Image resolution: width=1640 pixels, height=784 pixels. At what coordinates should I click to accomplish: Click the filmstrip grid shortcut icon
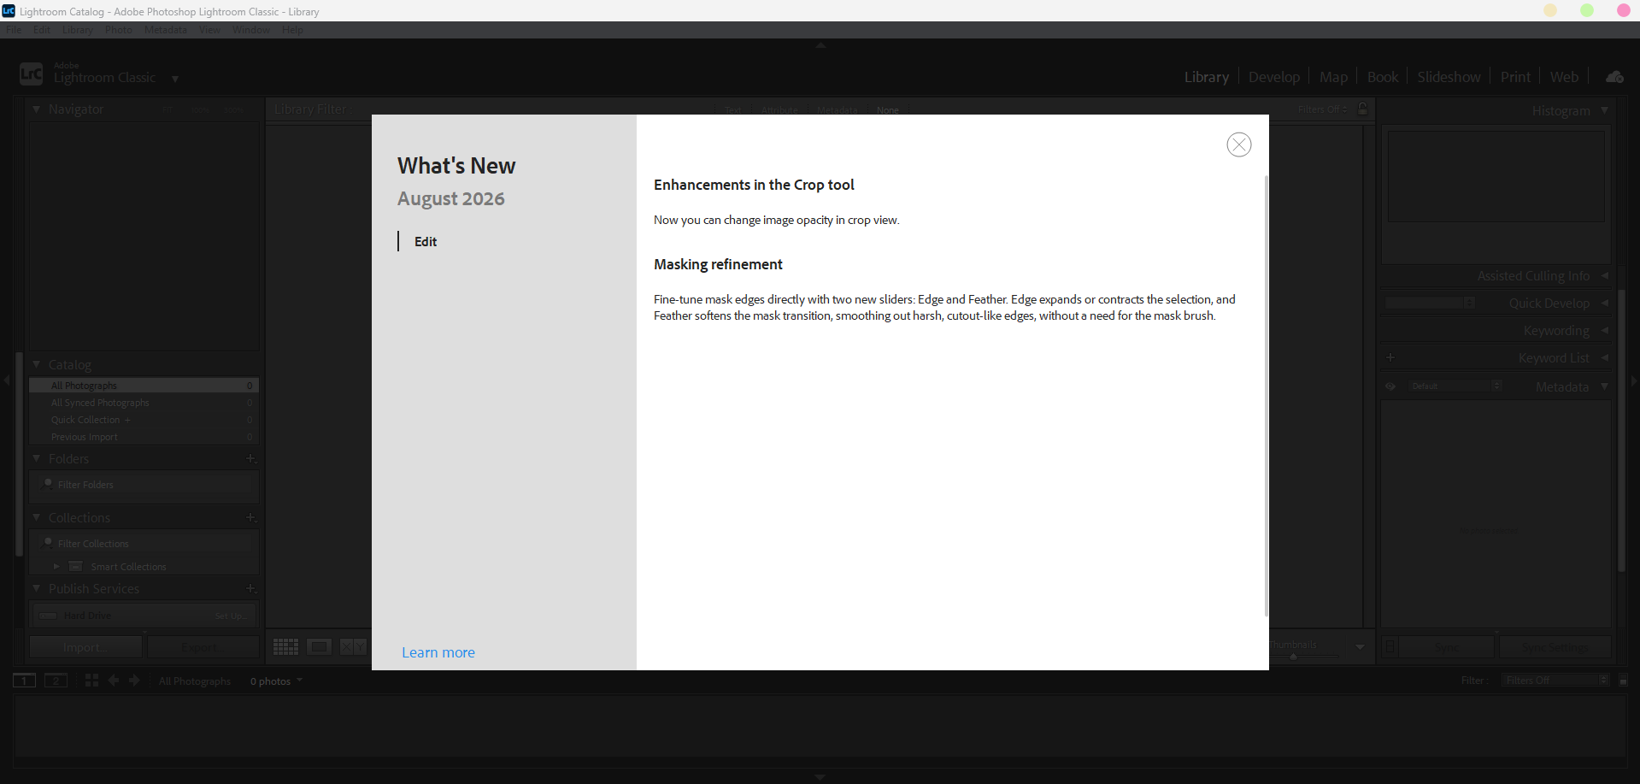[91, 681]
